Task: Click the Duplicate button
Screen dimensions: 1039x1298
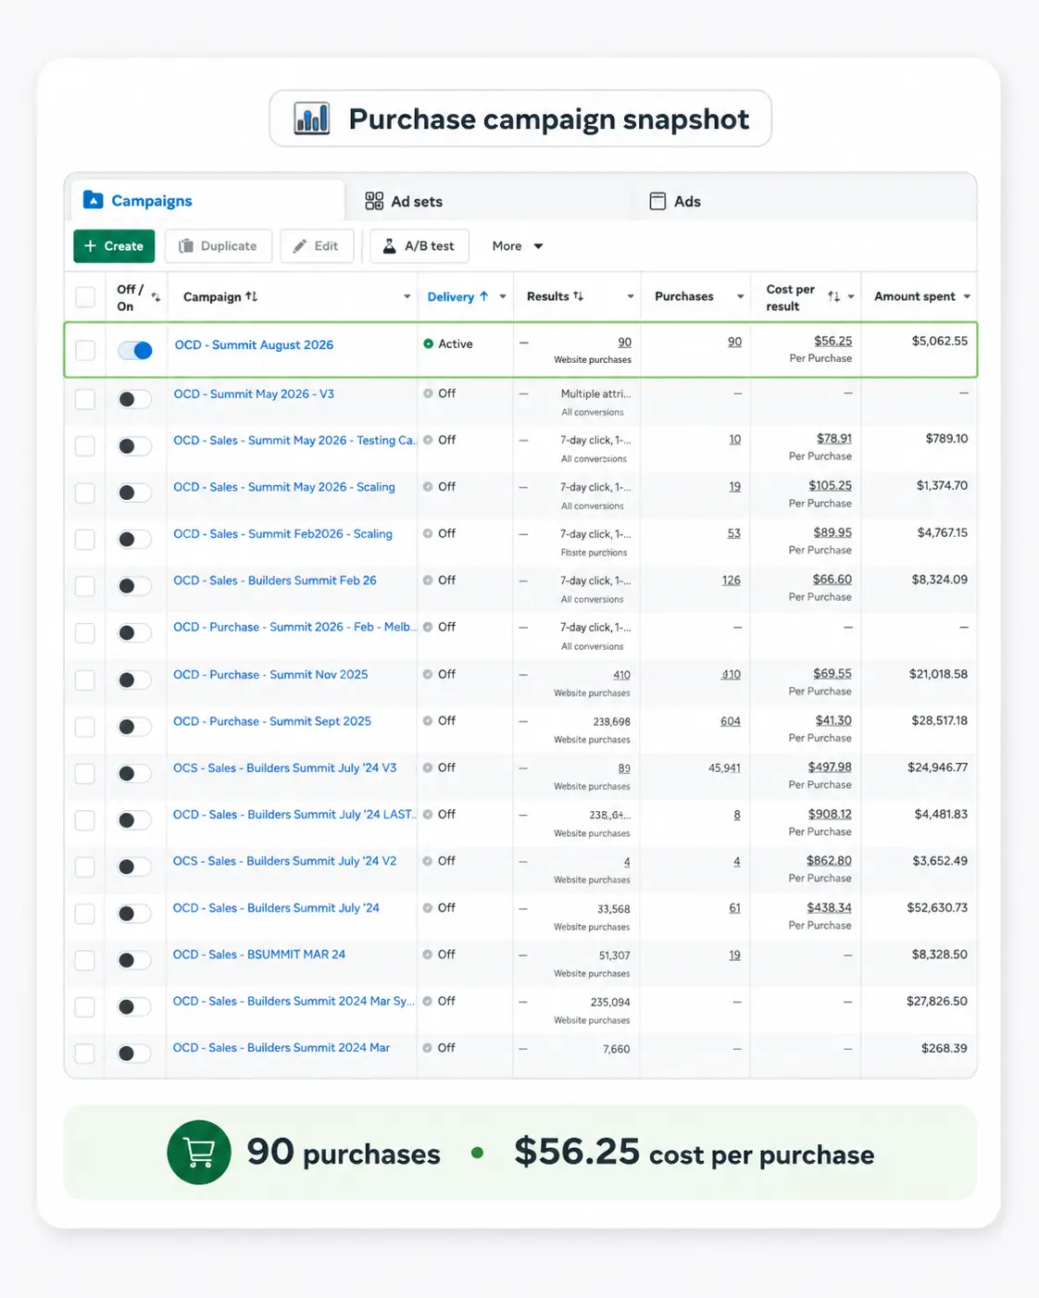Action: tap(219, 246)
